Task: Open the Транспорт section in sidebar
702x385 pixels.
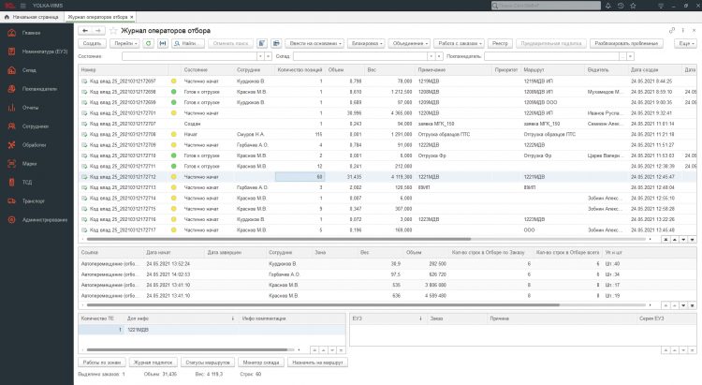Action: click(33, 200)
